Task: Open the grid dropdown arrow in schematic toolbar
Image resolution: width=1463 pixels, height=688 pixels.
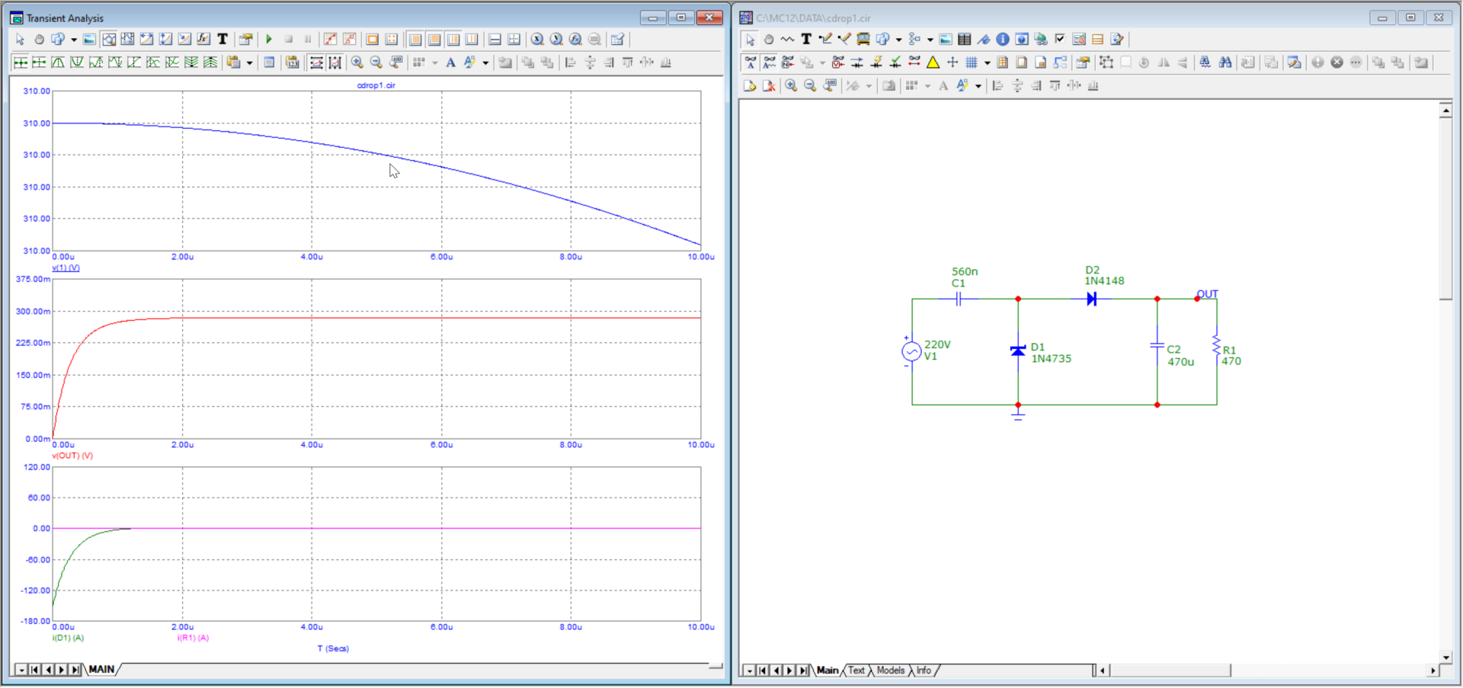Action: (x=987, y=63)
